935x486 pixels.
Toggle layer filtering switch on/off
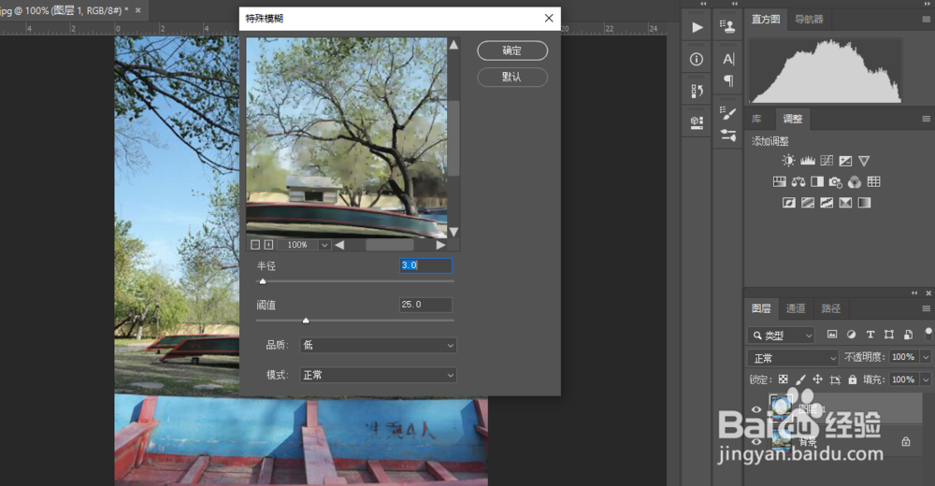(928, 334)
